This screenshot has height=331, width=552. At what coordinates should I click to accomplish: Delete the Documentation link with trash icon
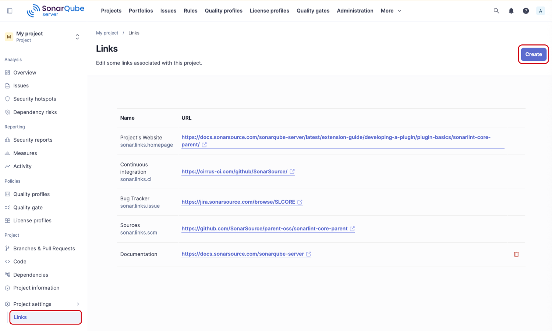516,254
